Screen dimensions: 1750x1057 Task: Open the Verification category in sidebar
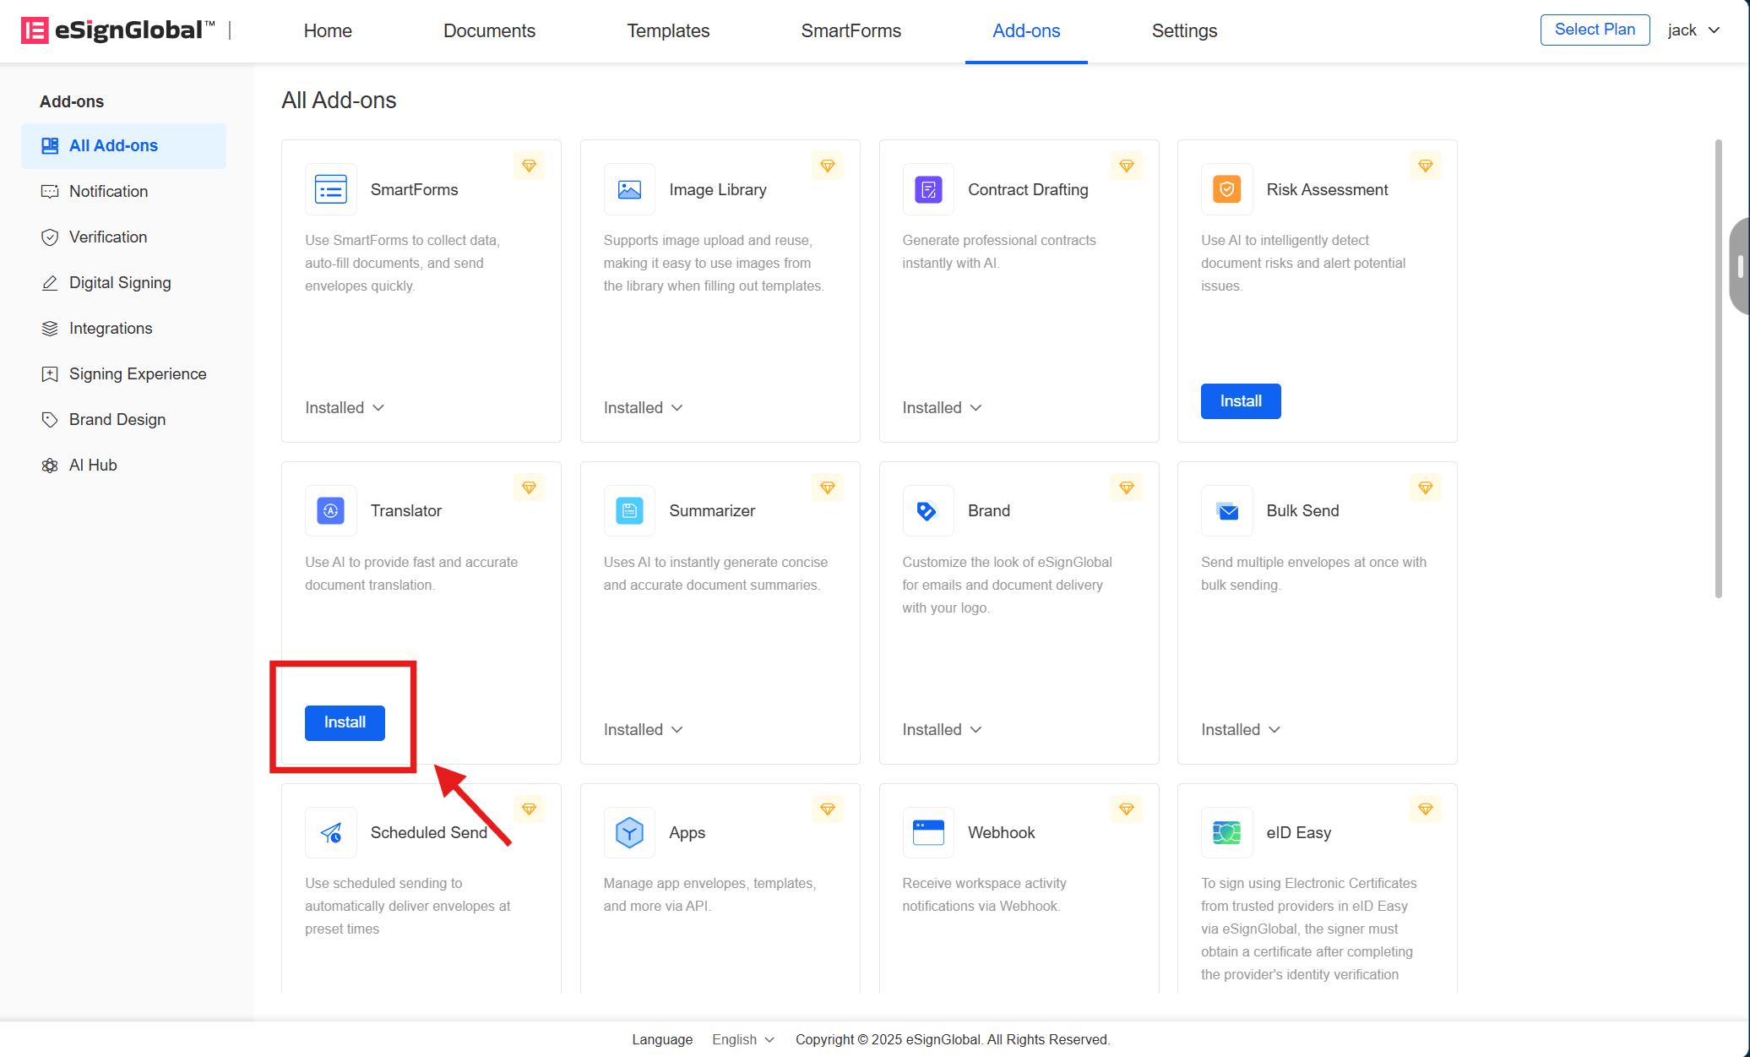123,237
